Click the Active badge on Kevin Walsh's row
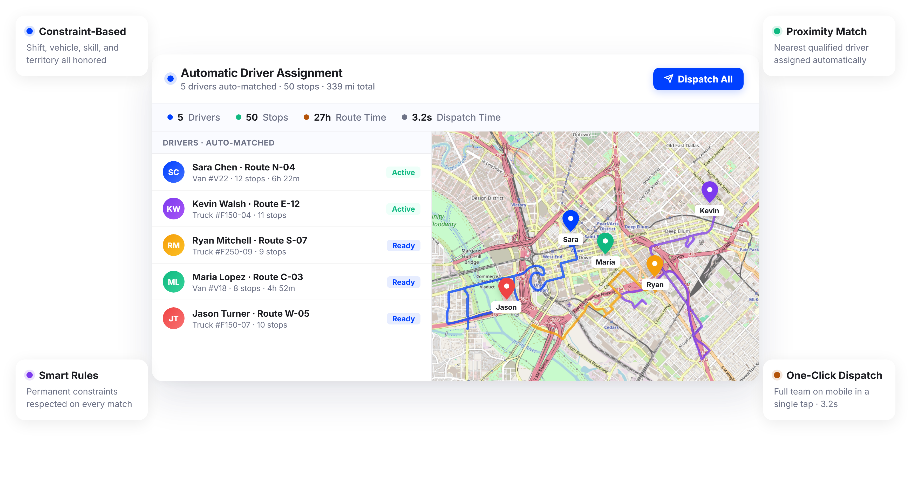Image resolution: width=911 pixels, height=498 pixels. tap(403, 209)
